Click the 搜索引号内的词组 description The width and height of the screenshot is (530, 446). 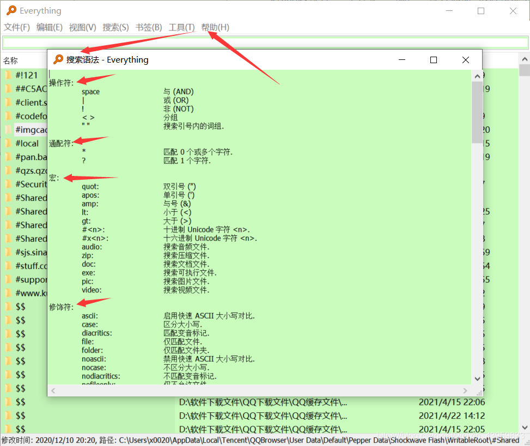[194, 126]
